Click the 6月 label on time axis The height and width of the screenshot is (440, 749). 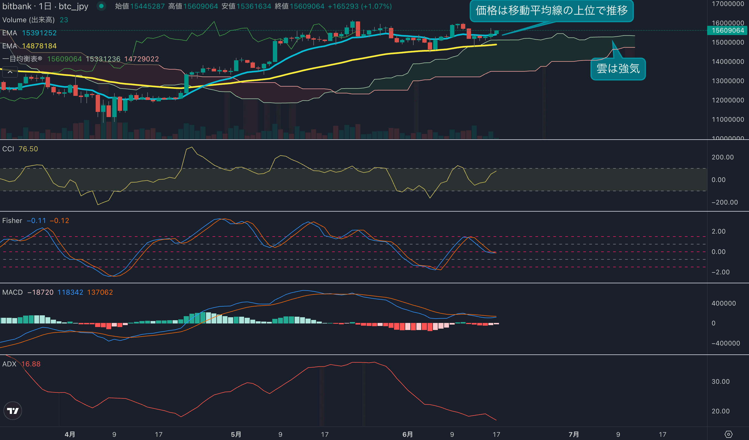click(407, 434)
